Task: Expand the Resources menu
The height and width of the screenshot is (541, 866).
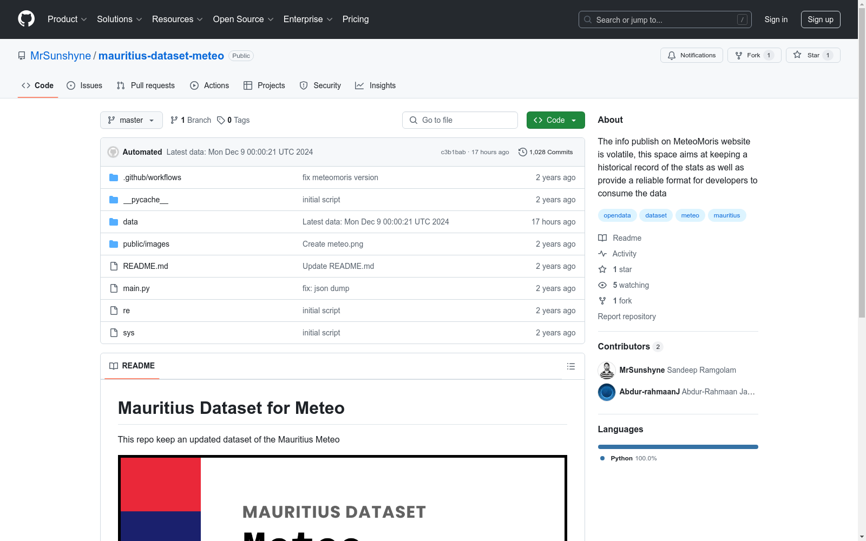Action: click(x=178, y=19)
